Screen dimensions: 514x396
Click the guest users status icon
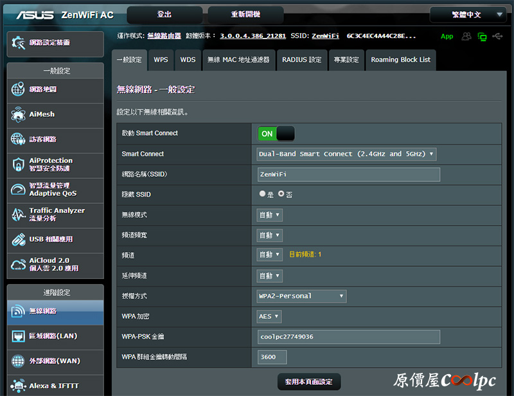(466, 37)
